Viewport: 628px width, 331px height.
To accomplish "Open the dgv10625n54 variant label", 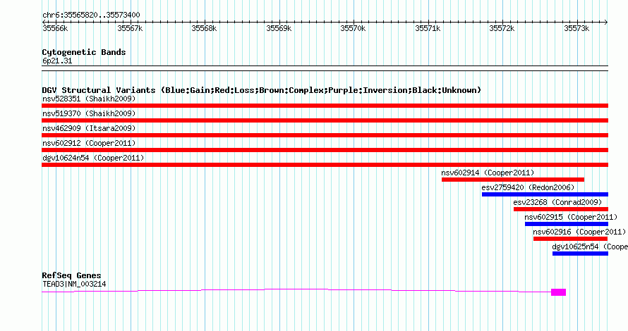I will click(x=590, y=246).
